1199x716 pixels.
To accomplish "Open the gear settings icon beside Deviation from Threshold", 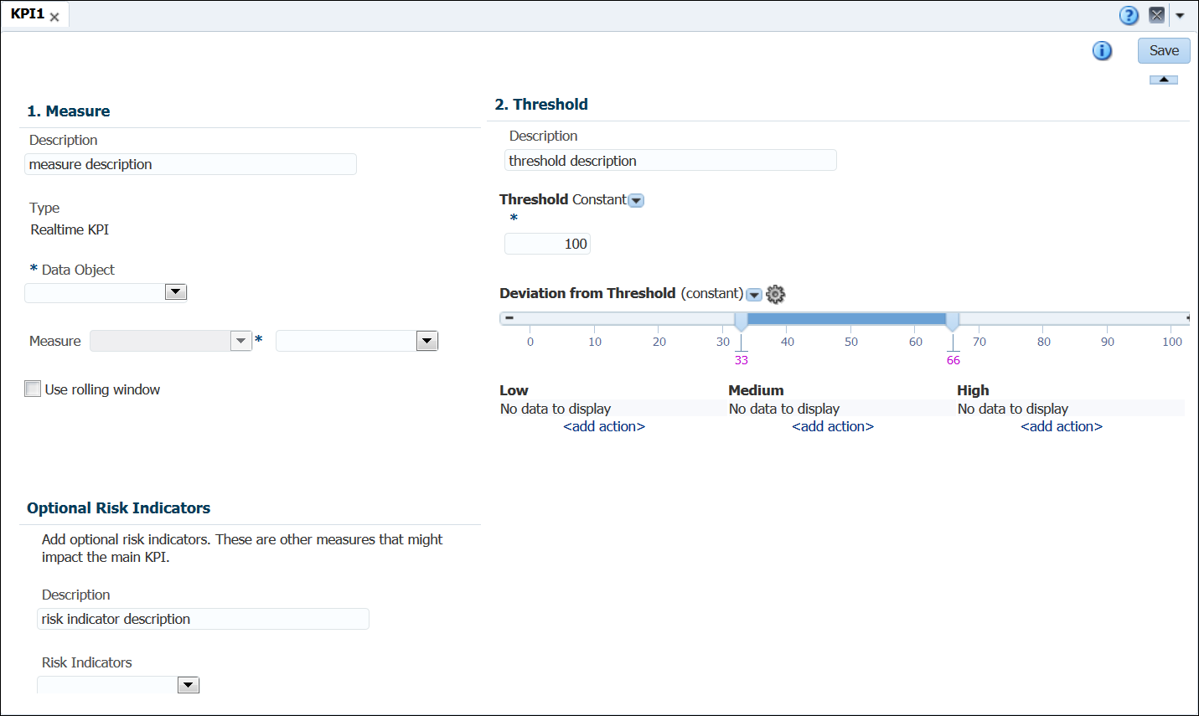I will click(776, 294).
